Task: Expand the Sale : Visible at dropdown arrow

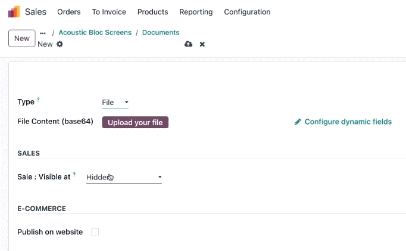Action: click(x=160, y=177)
